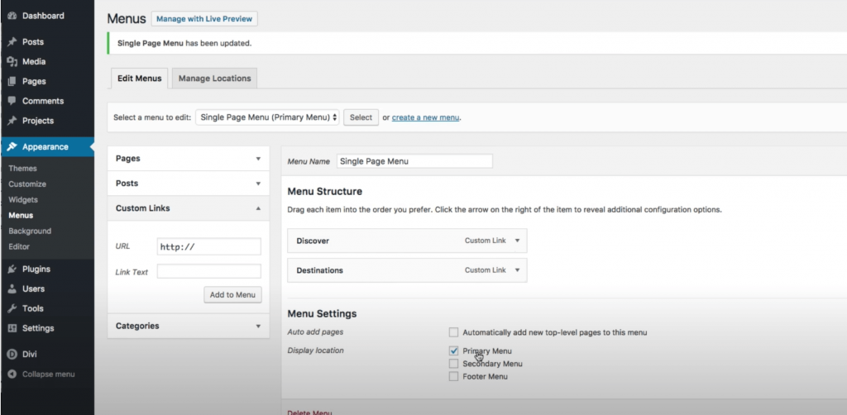Open Customize under Appearance
This screenshot has width=847, height=415.
pyautogui.click(x=27, y=184)
